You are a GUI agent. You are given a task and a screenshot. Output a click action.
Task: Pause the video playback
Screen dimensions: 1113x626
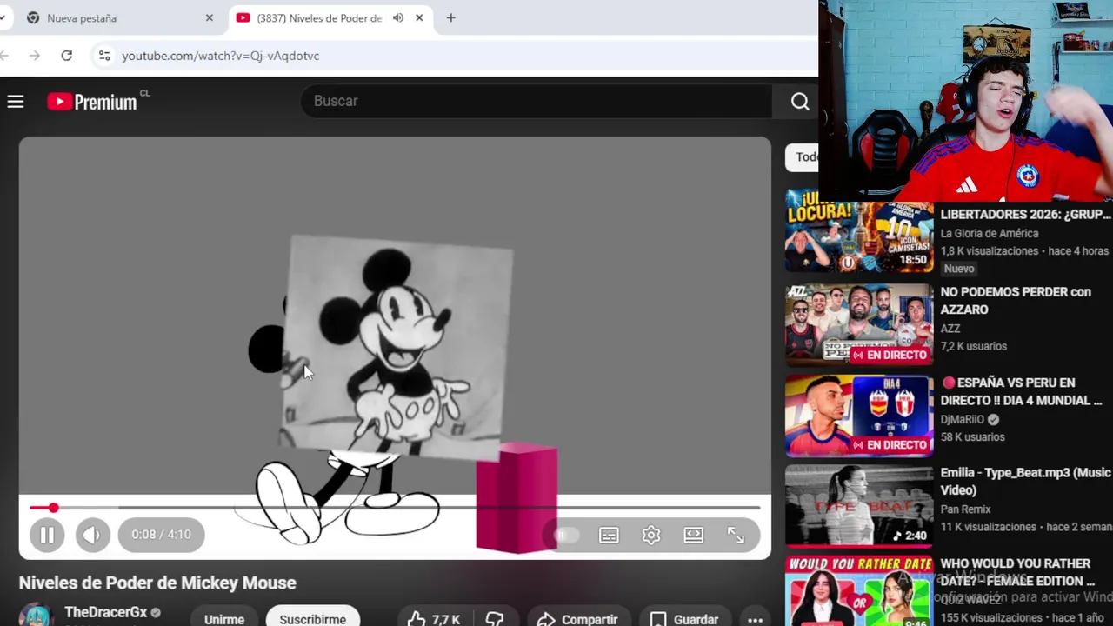coord(47,535)
